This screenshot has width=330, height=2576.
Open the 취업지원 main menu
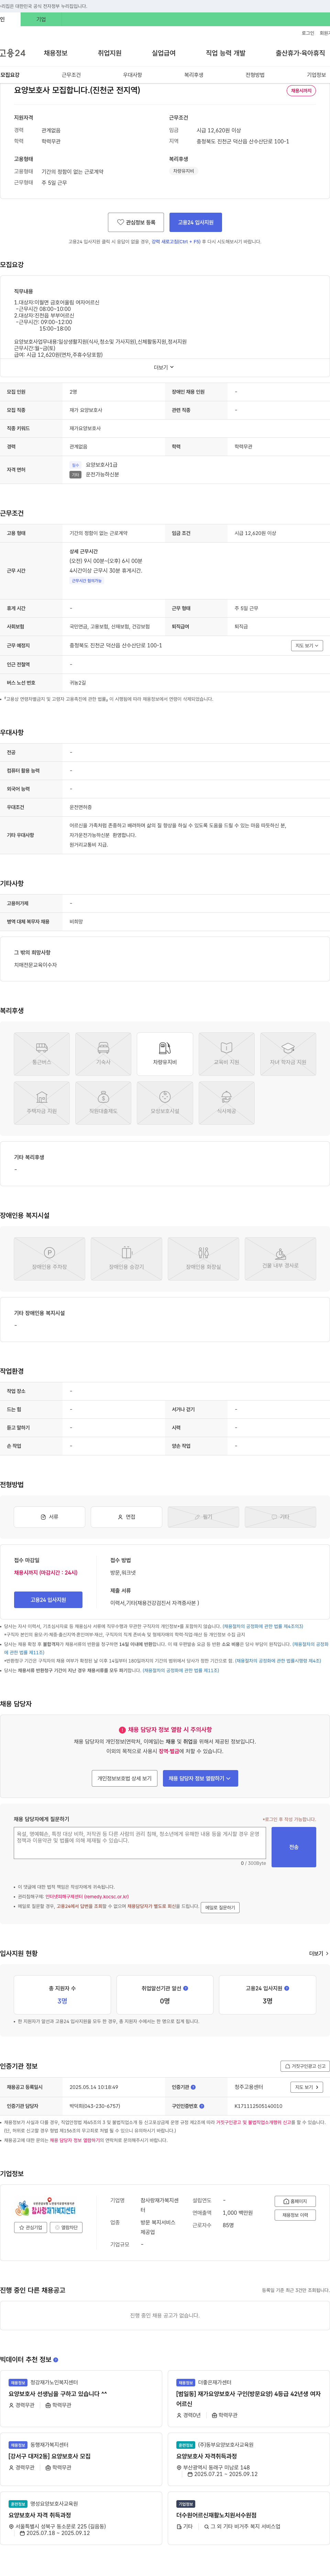pyautogui.click(x=110, y=53)
